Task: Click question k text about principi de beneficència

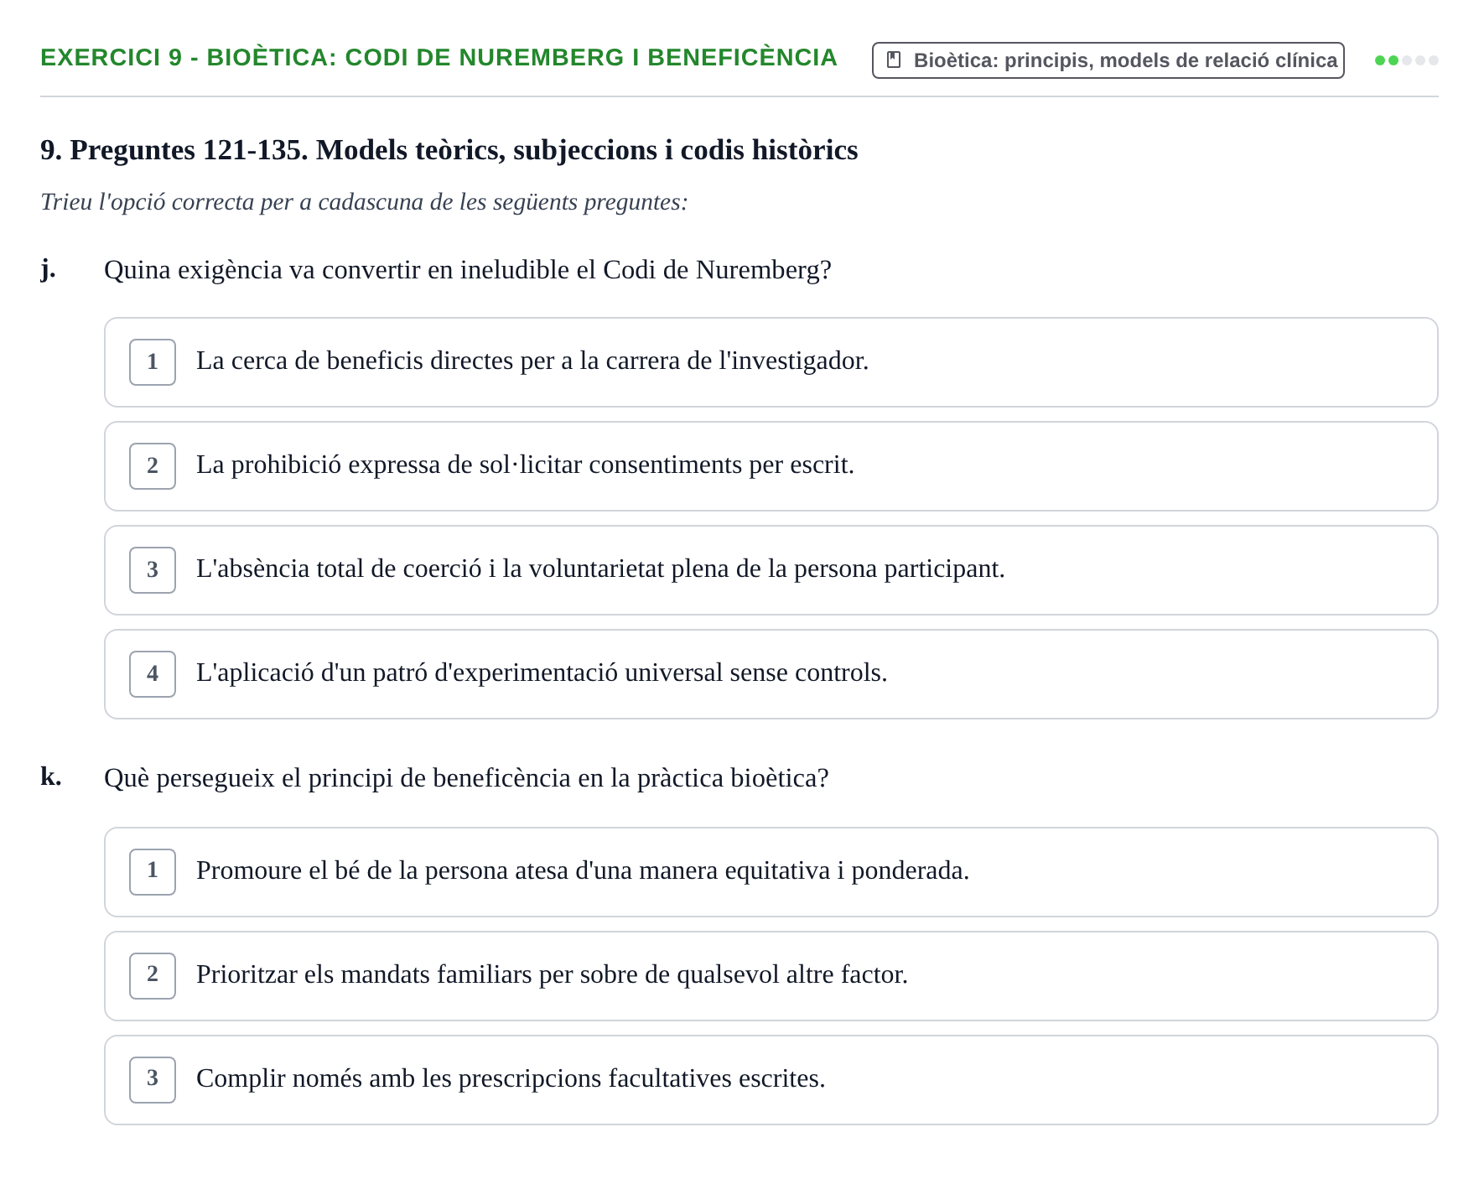Action: pos(466,778)
